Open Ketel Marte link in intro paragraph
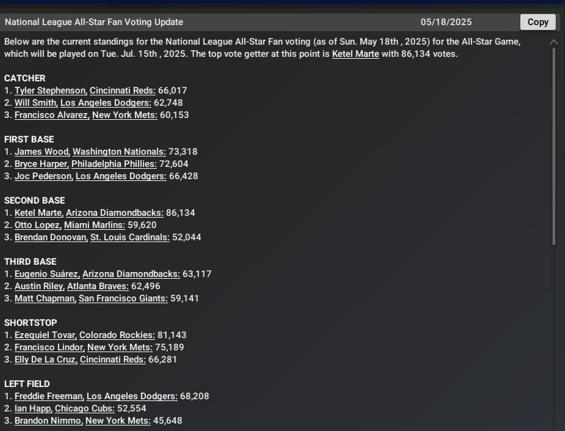565x431 pixels. tap(355, 54)
